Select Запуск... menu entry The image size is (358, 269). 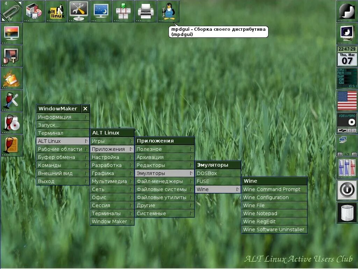[x=63, y=125]
